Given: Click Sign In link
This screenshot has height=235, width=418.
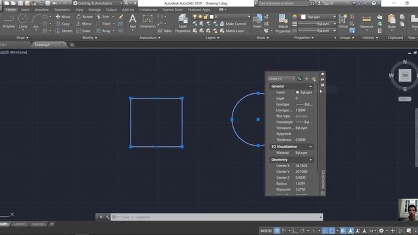Looking at the screenshot, I should 325,3.
